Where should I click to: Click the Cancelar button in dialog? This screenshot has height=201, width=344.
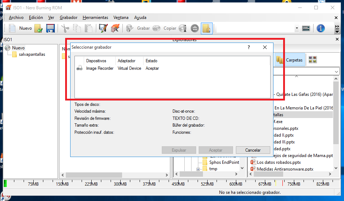(253, 150)
